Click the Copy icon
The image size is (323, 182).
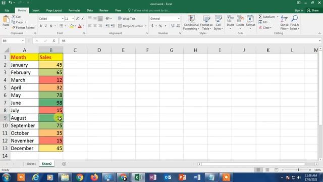click(x=14, y=22)
